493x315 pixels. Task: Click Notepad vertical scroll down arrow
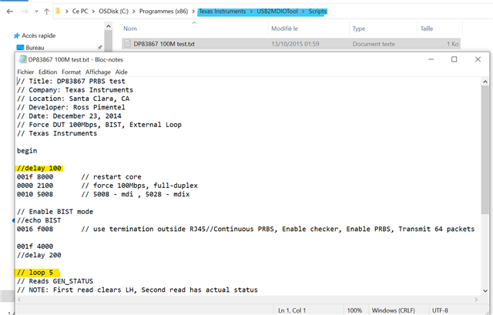pyautogui.click(x=485, y=291)
